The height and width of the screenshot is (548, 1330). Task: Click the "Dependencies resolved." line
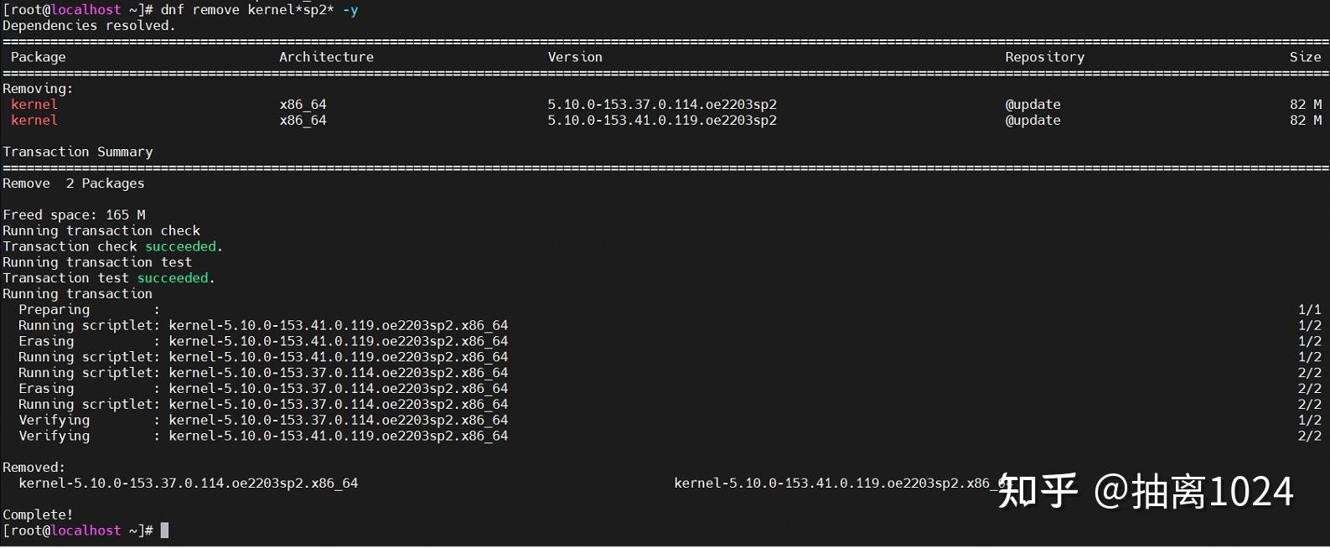point(89,26)
